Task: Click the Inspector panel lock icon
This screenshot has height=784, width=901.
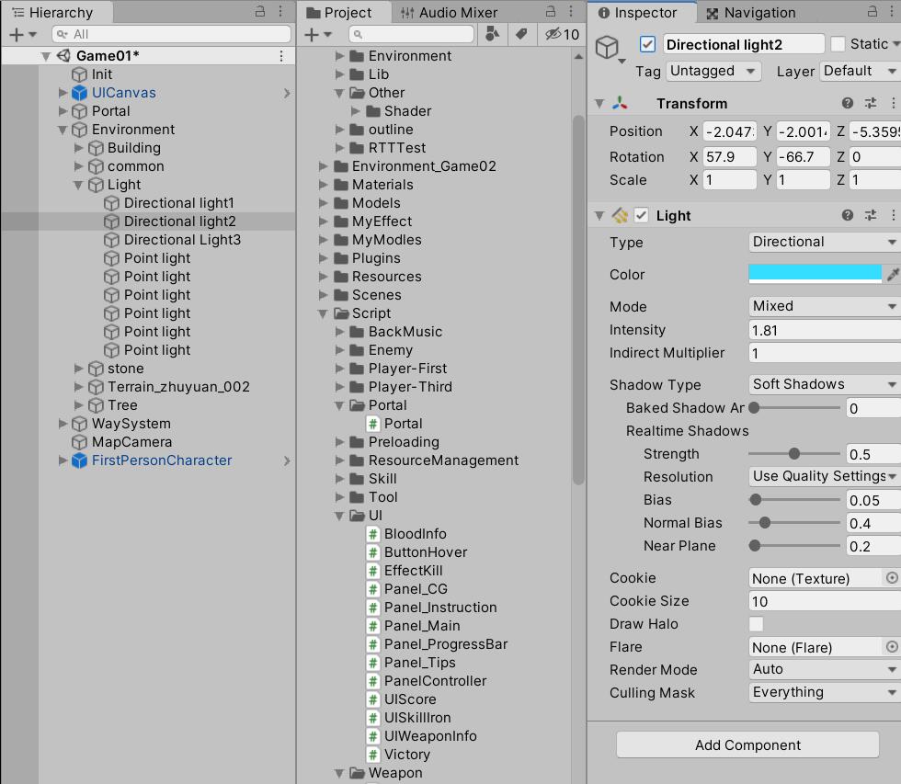Action: pos(872,11)
